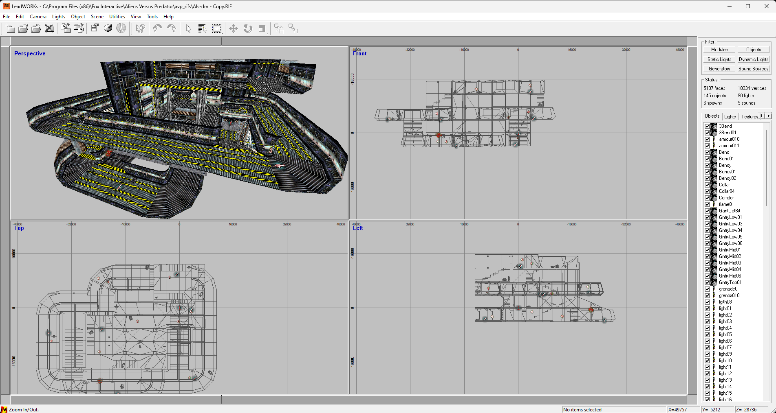Open the clipboard properties toolbar icon
The height and width of the screenshot is (413, 776).
coord(95,28)
